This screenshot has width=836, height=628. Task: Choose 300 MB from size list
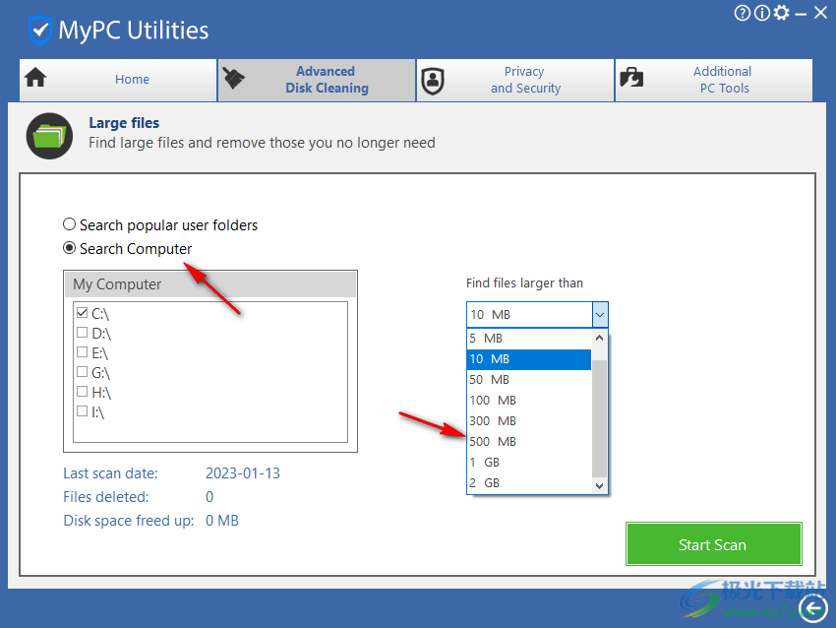[529, 421]
